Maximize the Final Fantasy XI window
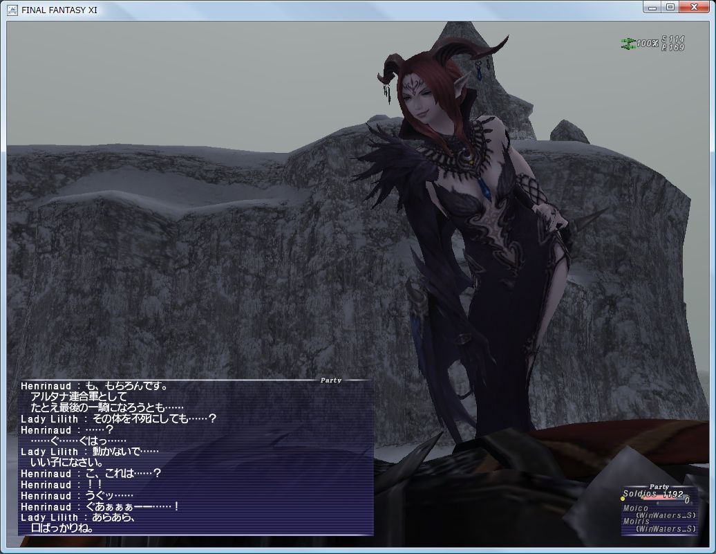The width and height of the screenshot is (716, 554). tap(670, 8)
